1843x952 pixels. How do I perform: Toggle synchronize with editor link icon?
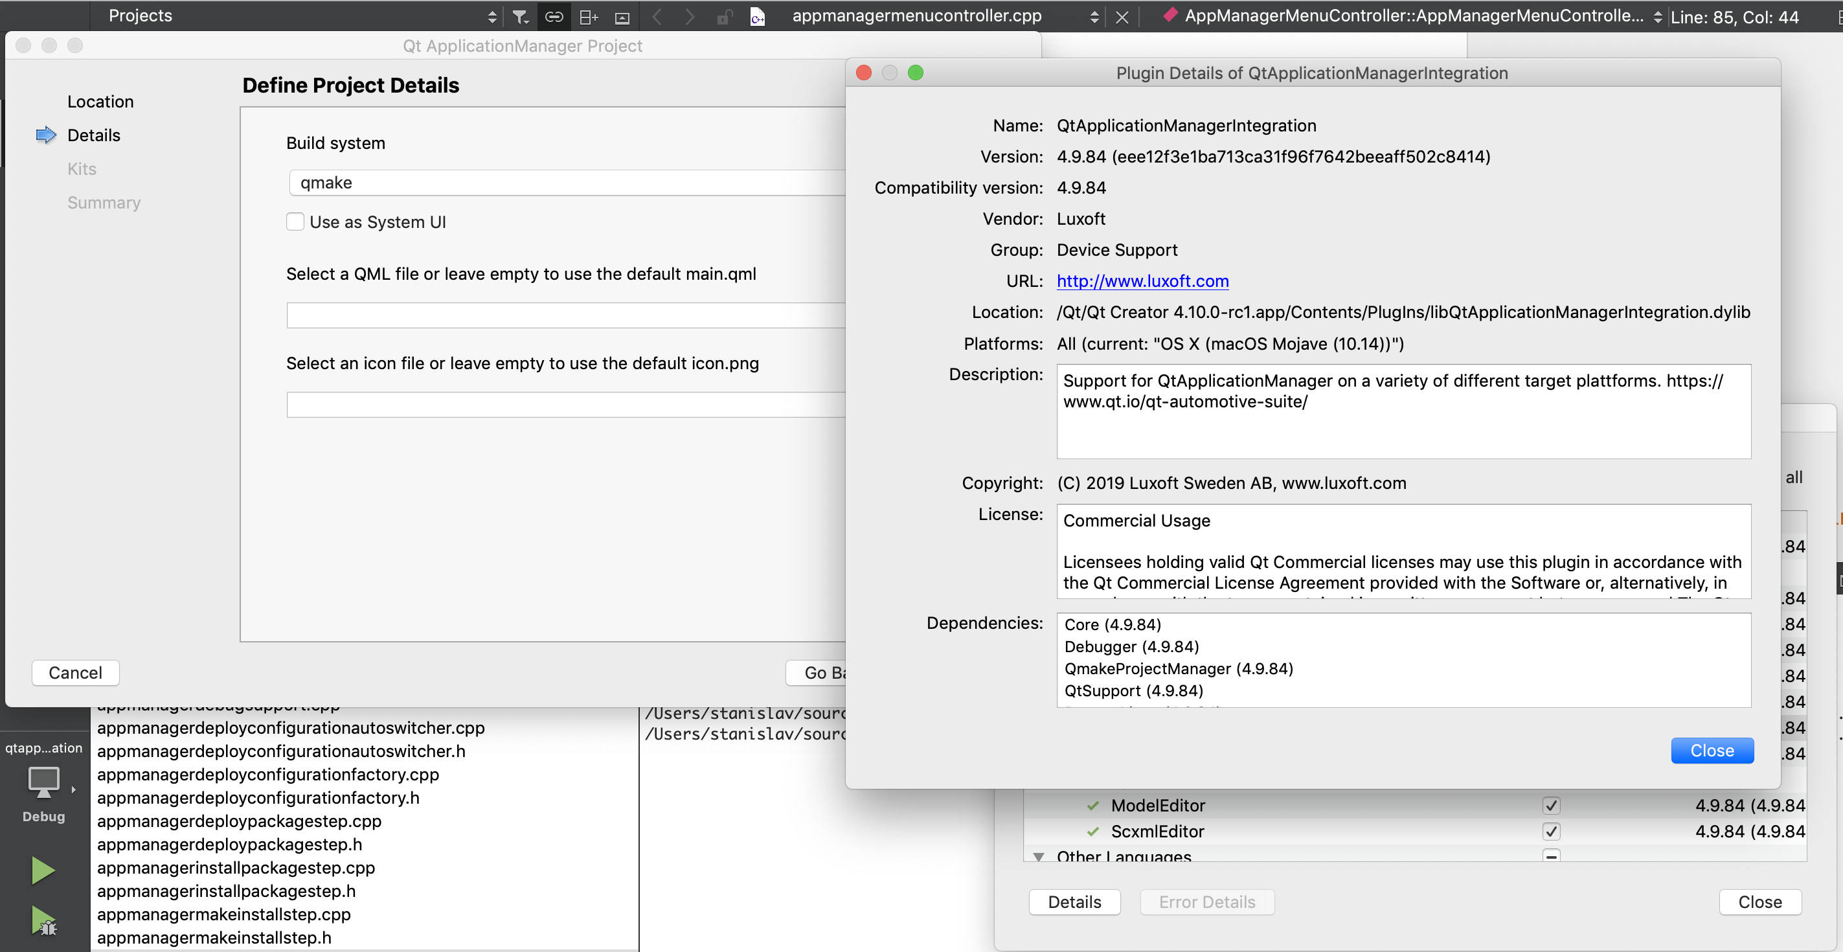[554, 16]
